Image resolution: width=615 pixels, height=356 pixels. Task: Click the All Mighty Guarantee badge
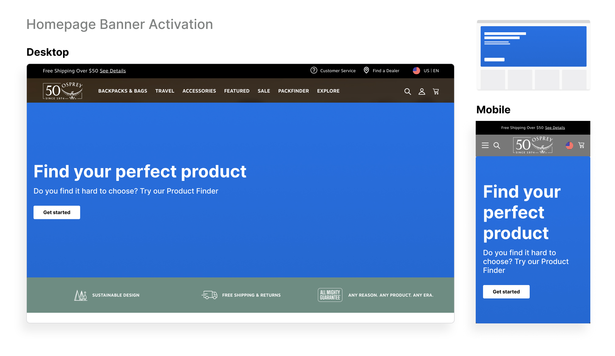[x=330, y=295]
